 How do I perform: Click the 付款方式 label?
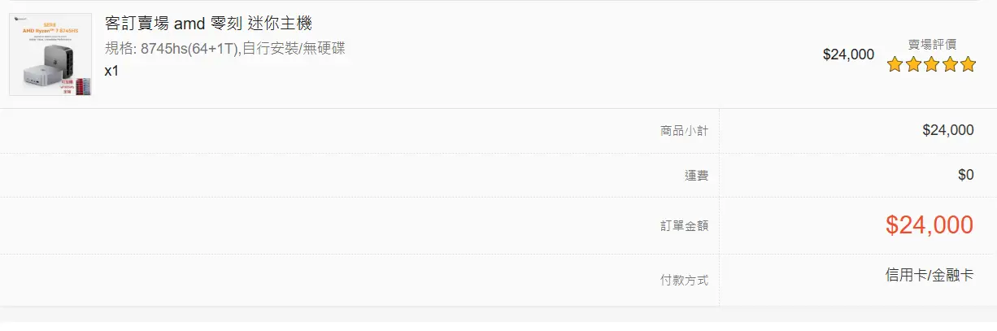coord(684,281)
